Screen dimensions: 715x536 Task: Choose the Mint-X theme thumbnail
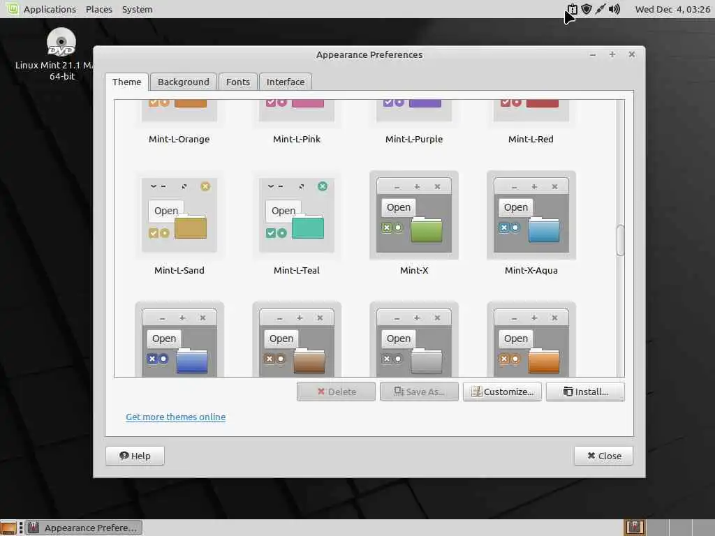[414, 215]
